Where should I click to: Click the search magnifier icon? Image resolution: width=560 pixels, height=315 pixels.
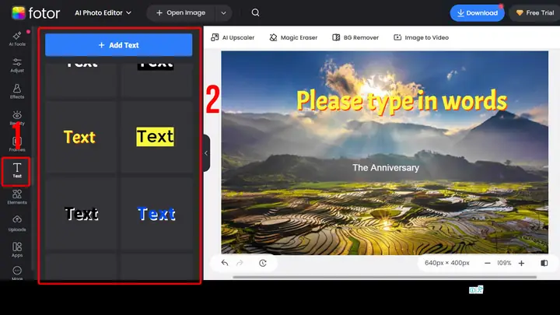pos(255,13)
